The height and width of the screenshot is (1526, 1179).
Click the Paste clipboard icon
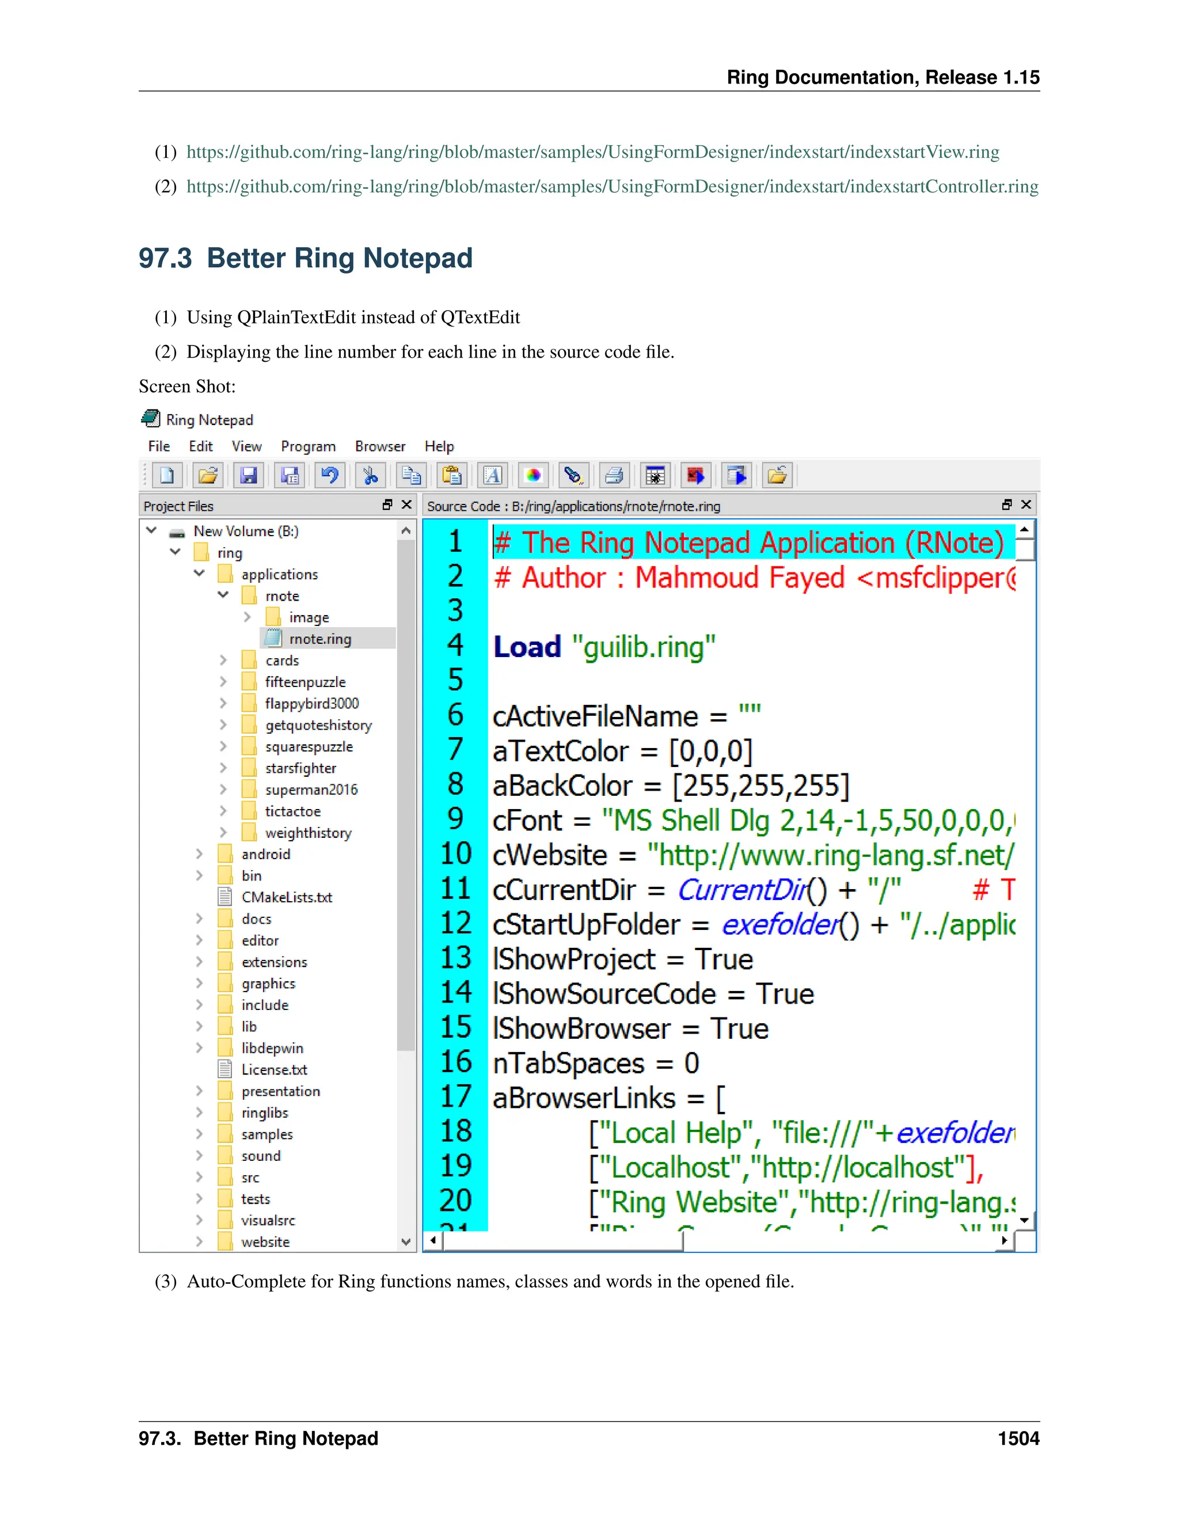pyautogui.click(x=452, y=476)
